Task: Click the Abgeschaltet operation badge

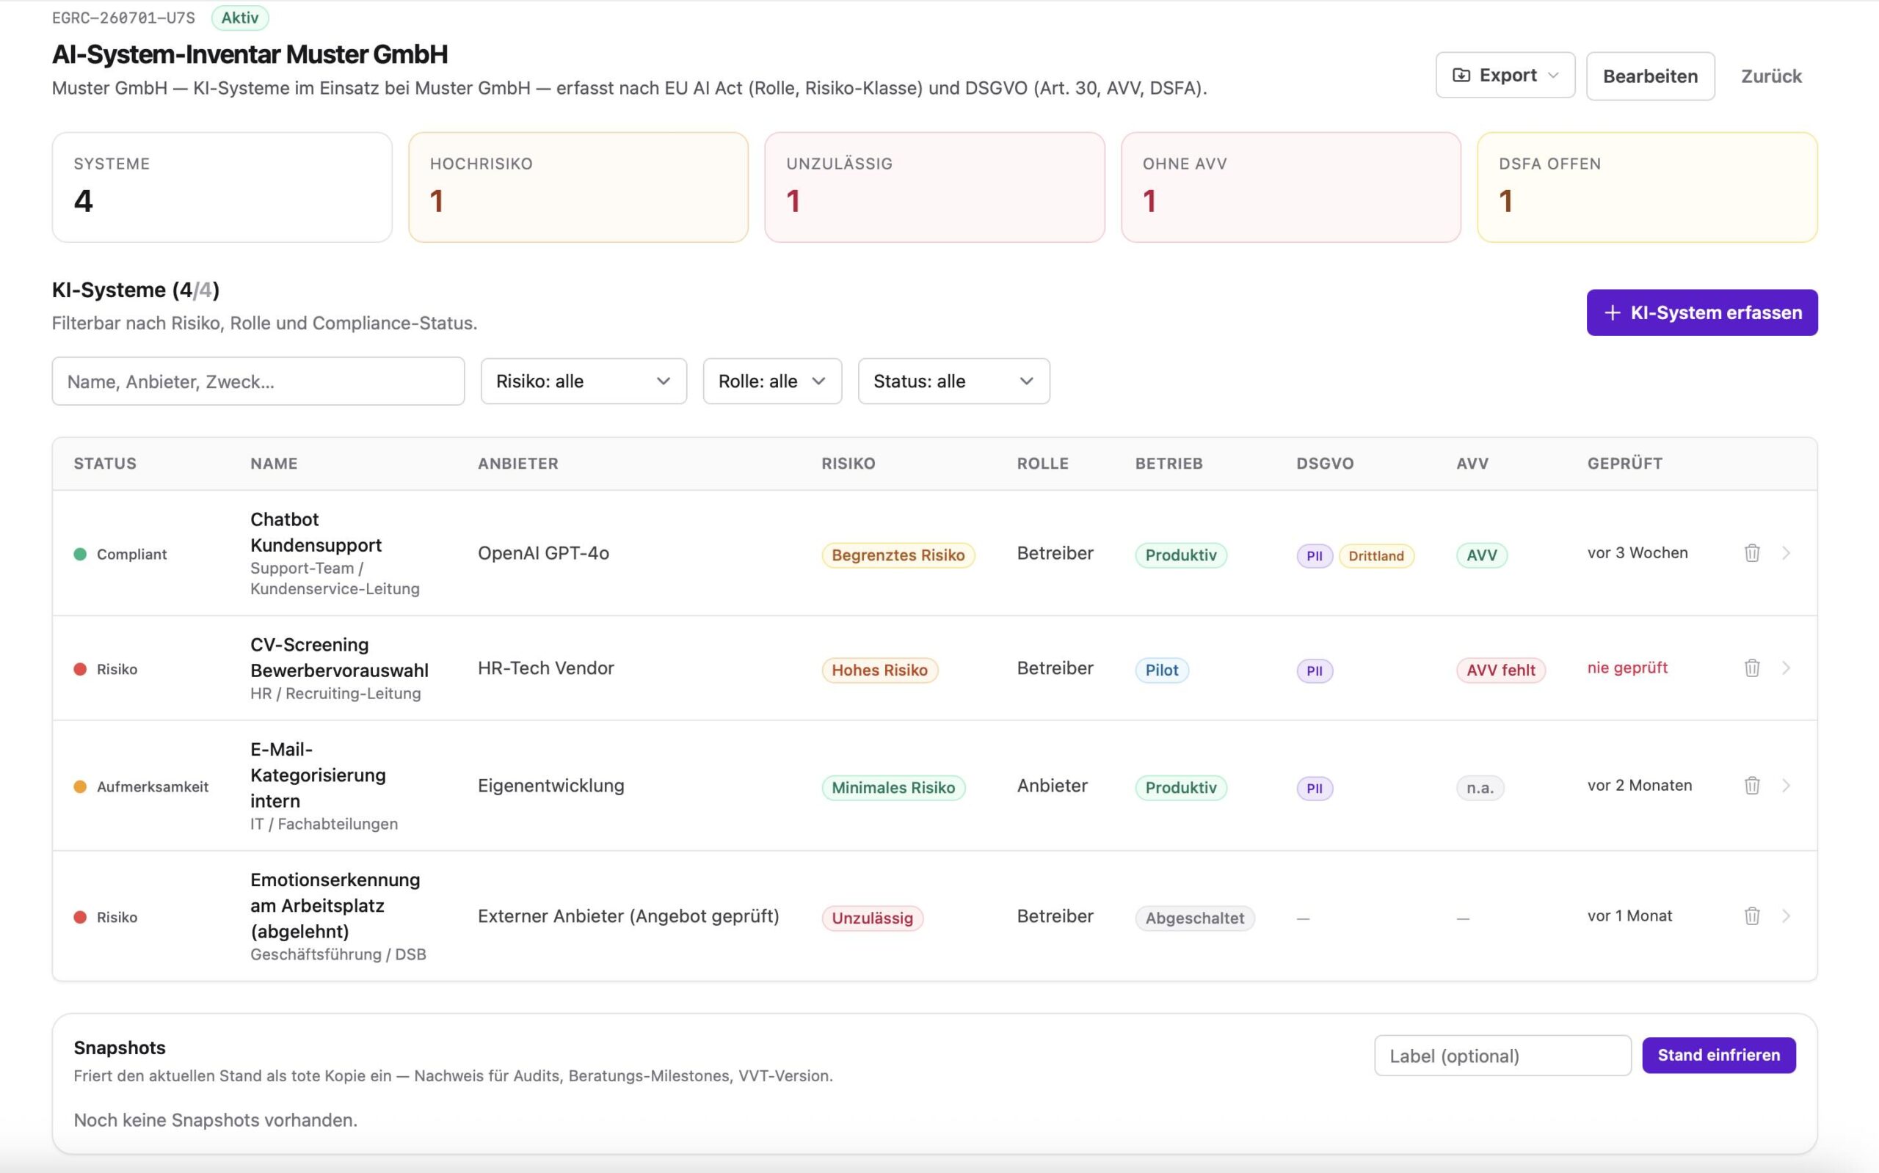Action: (x=1194, y=918)
